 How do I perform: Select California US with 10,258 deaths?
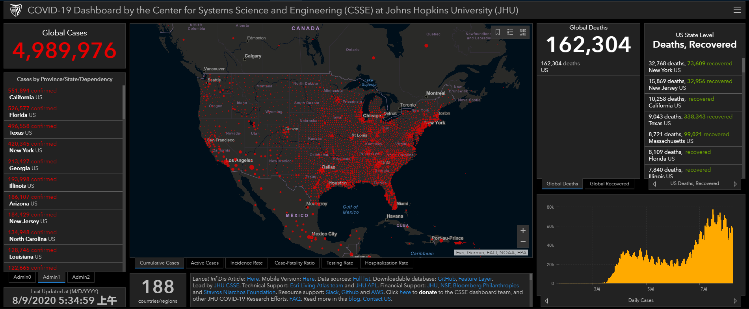coord(693,102)
